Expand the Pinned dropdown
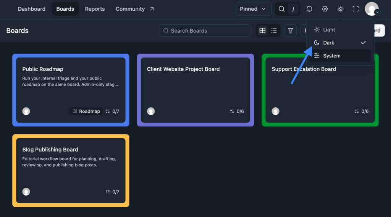This screenshot has width=391, height=217. 254,9
